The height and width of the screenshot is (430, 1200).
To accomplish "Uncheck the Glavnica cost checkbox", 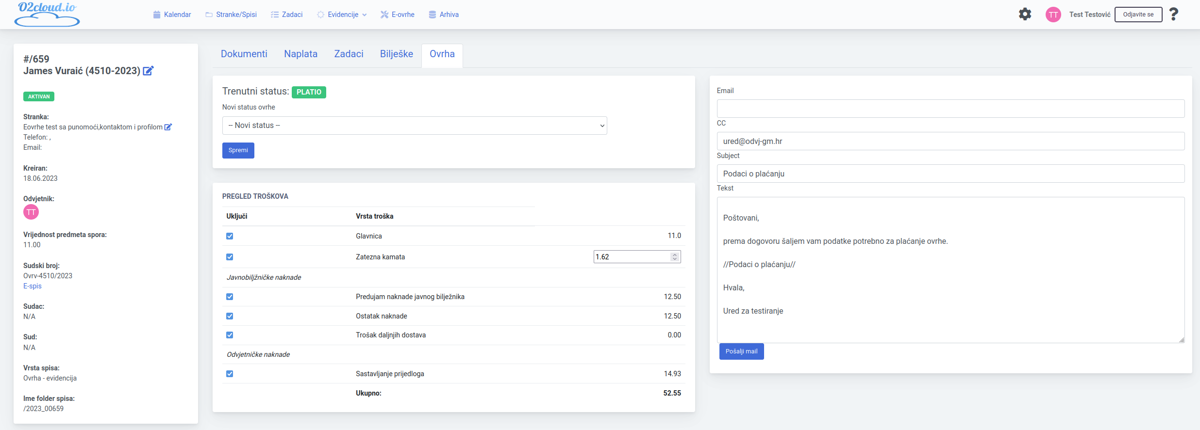I will click(x=230, y=236).
